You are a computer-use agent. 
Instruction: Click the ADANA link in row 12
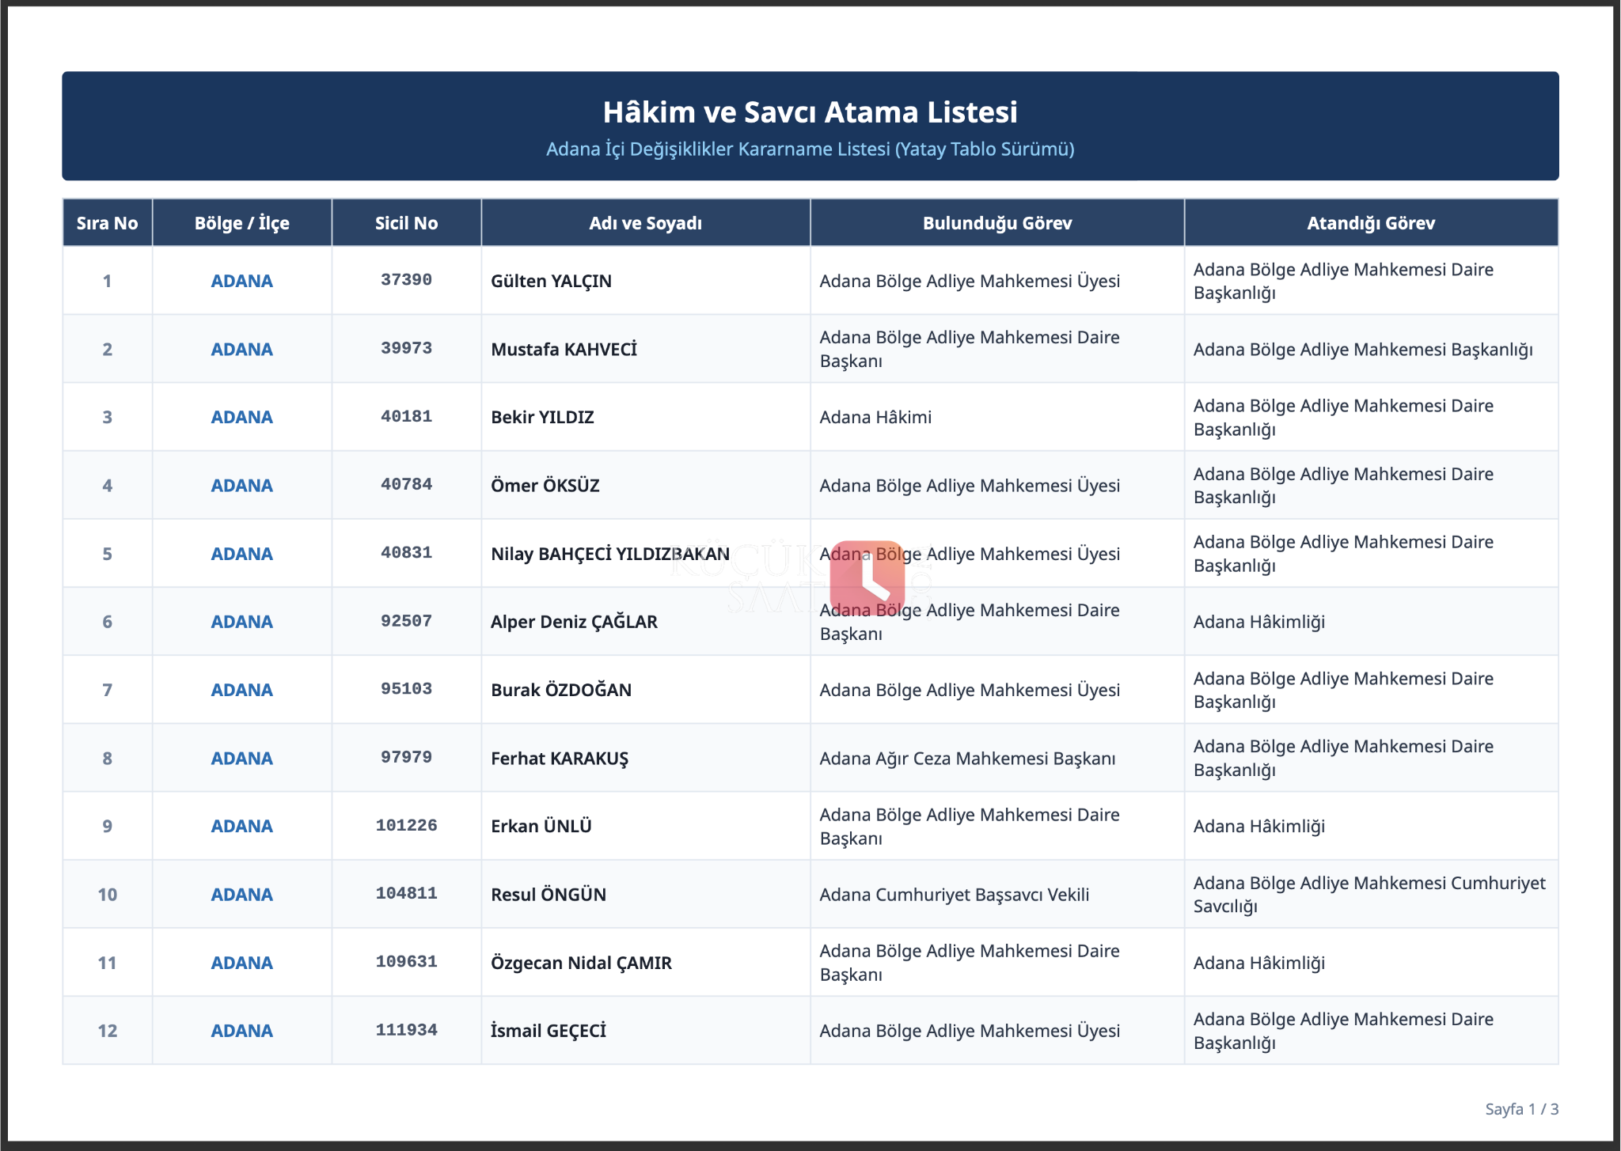(x=242, y=1031)
